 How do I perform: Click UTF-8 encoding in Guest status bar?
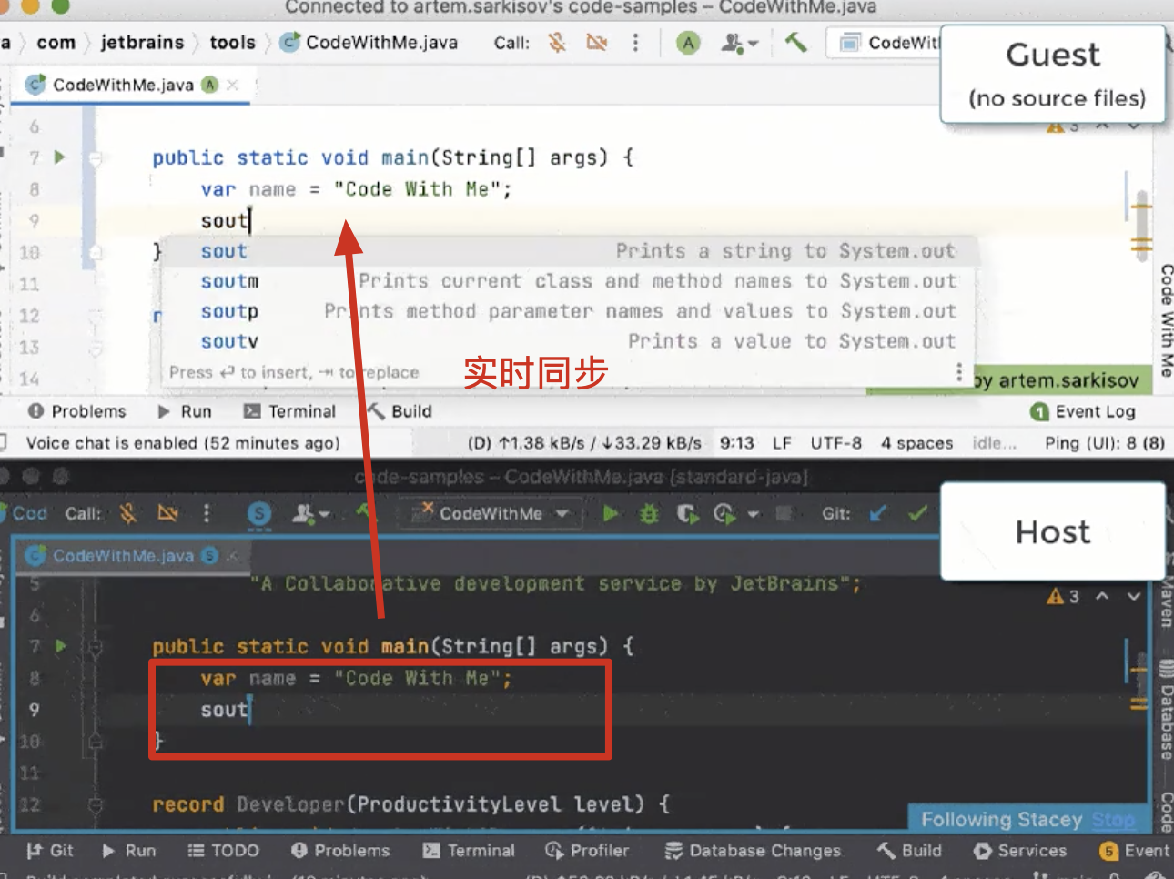tap(835, 443)
